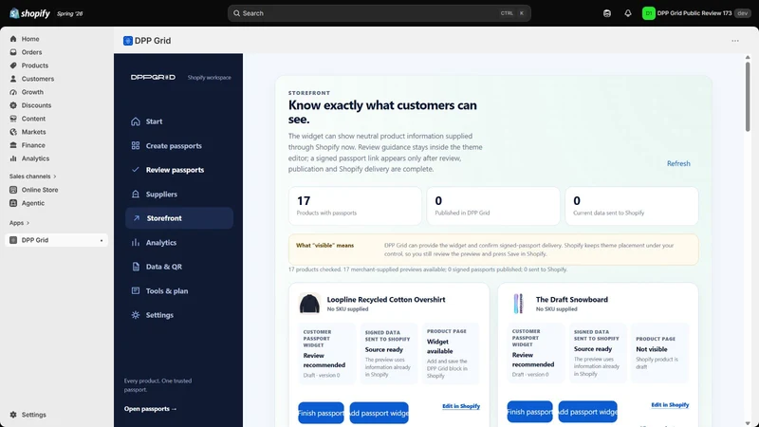Screen dimensions: 759x427
Task: Click the Growth icon
Action: (13, 92)
